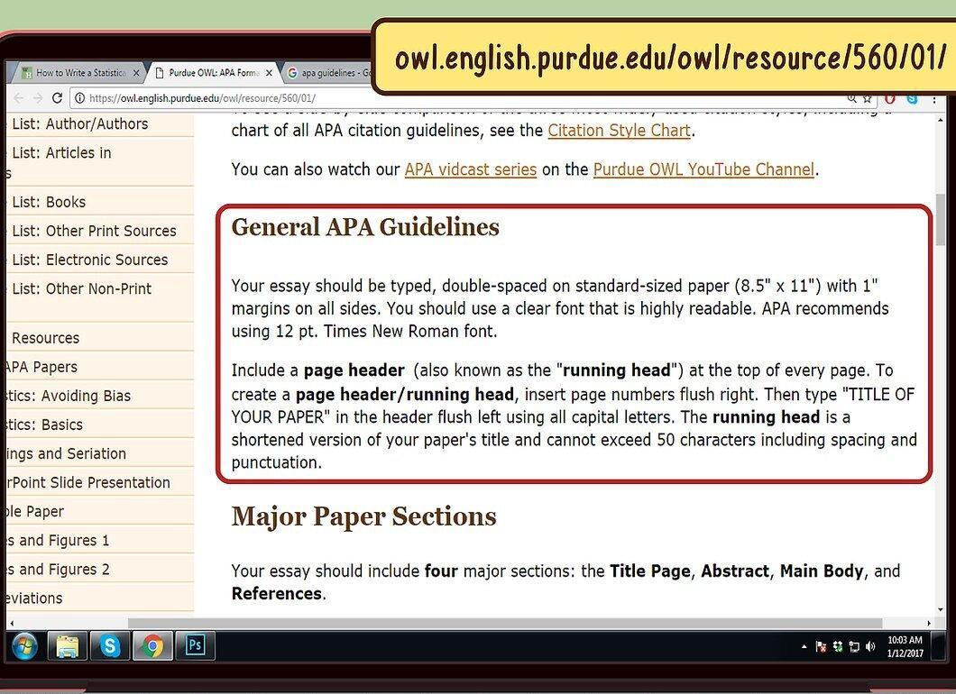Click the horizontal scrollbar thumb

pyautogui.click(x=505, y=624)
